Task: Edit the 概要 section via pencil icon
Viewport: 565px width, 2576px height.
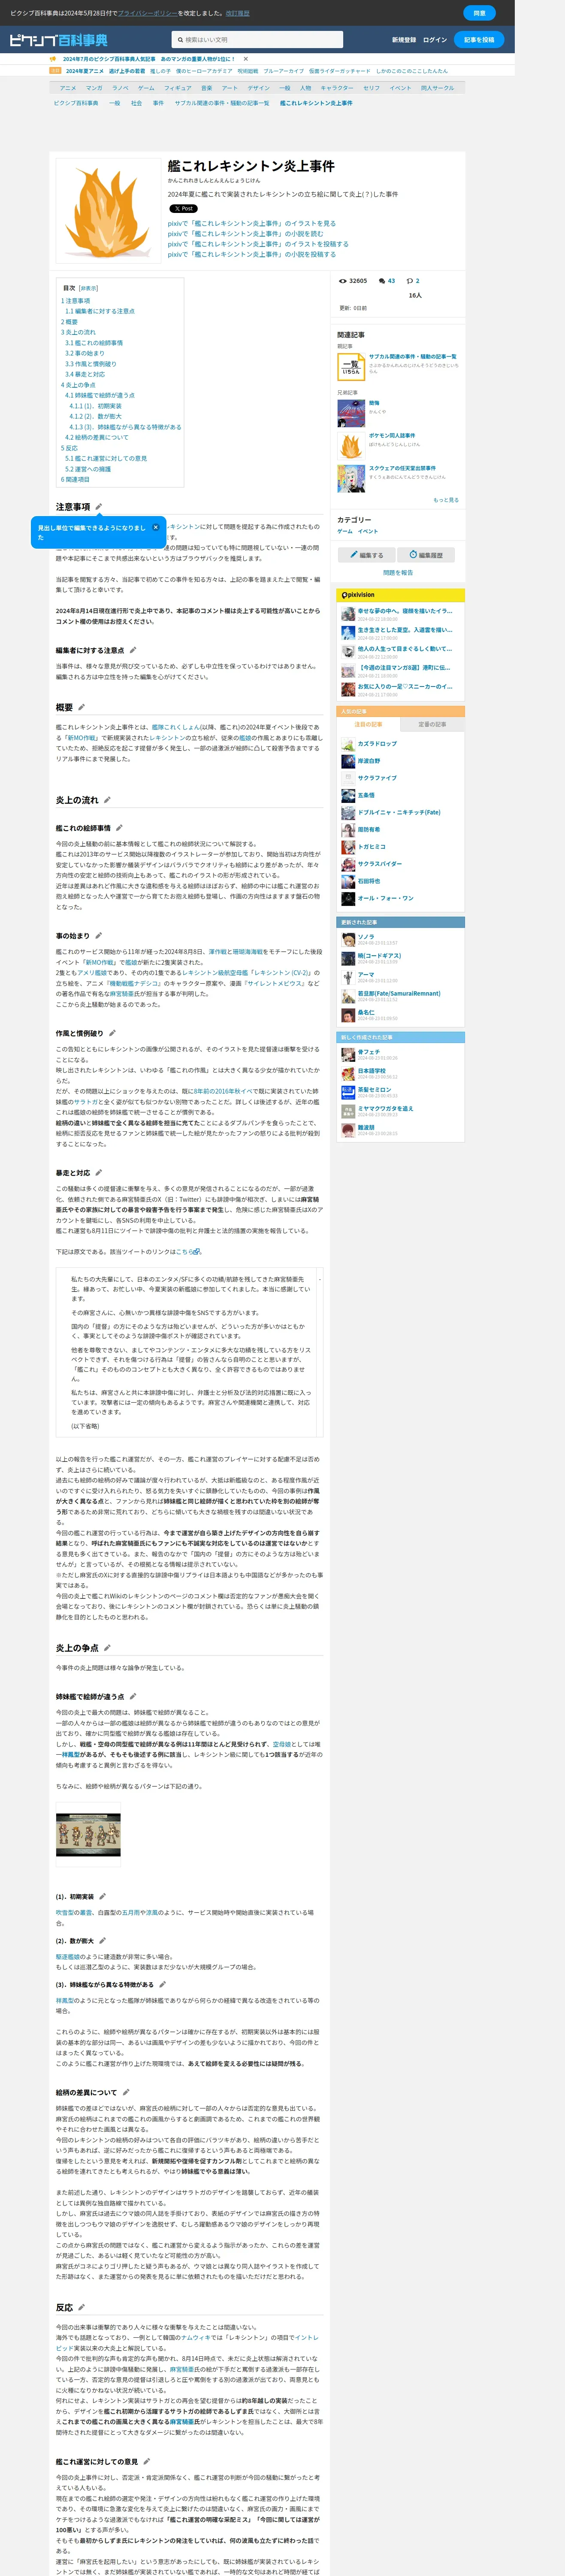Action: 82,707
